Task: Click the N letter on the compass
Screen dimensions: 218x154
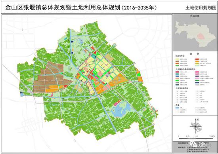Action: click(197, 120)
